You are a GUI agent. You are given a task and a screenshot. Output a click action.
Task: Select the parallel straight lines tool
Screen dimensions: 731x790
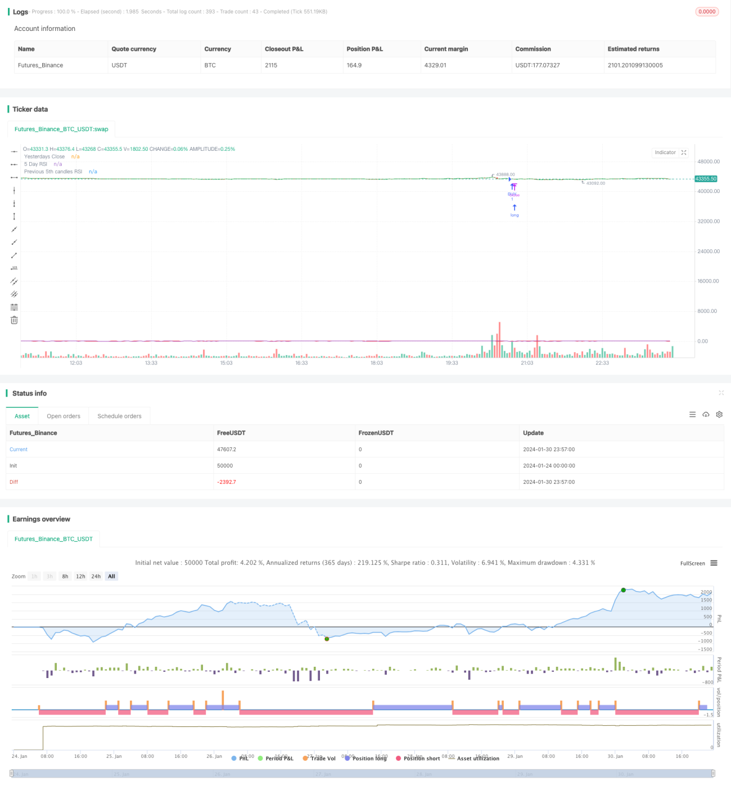[x=14, y=294]
